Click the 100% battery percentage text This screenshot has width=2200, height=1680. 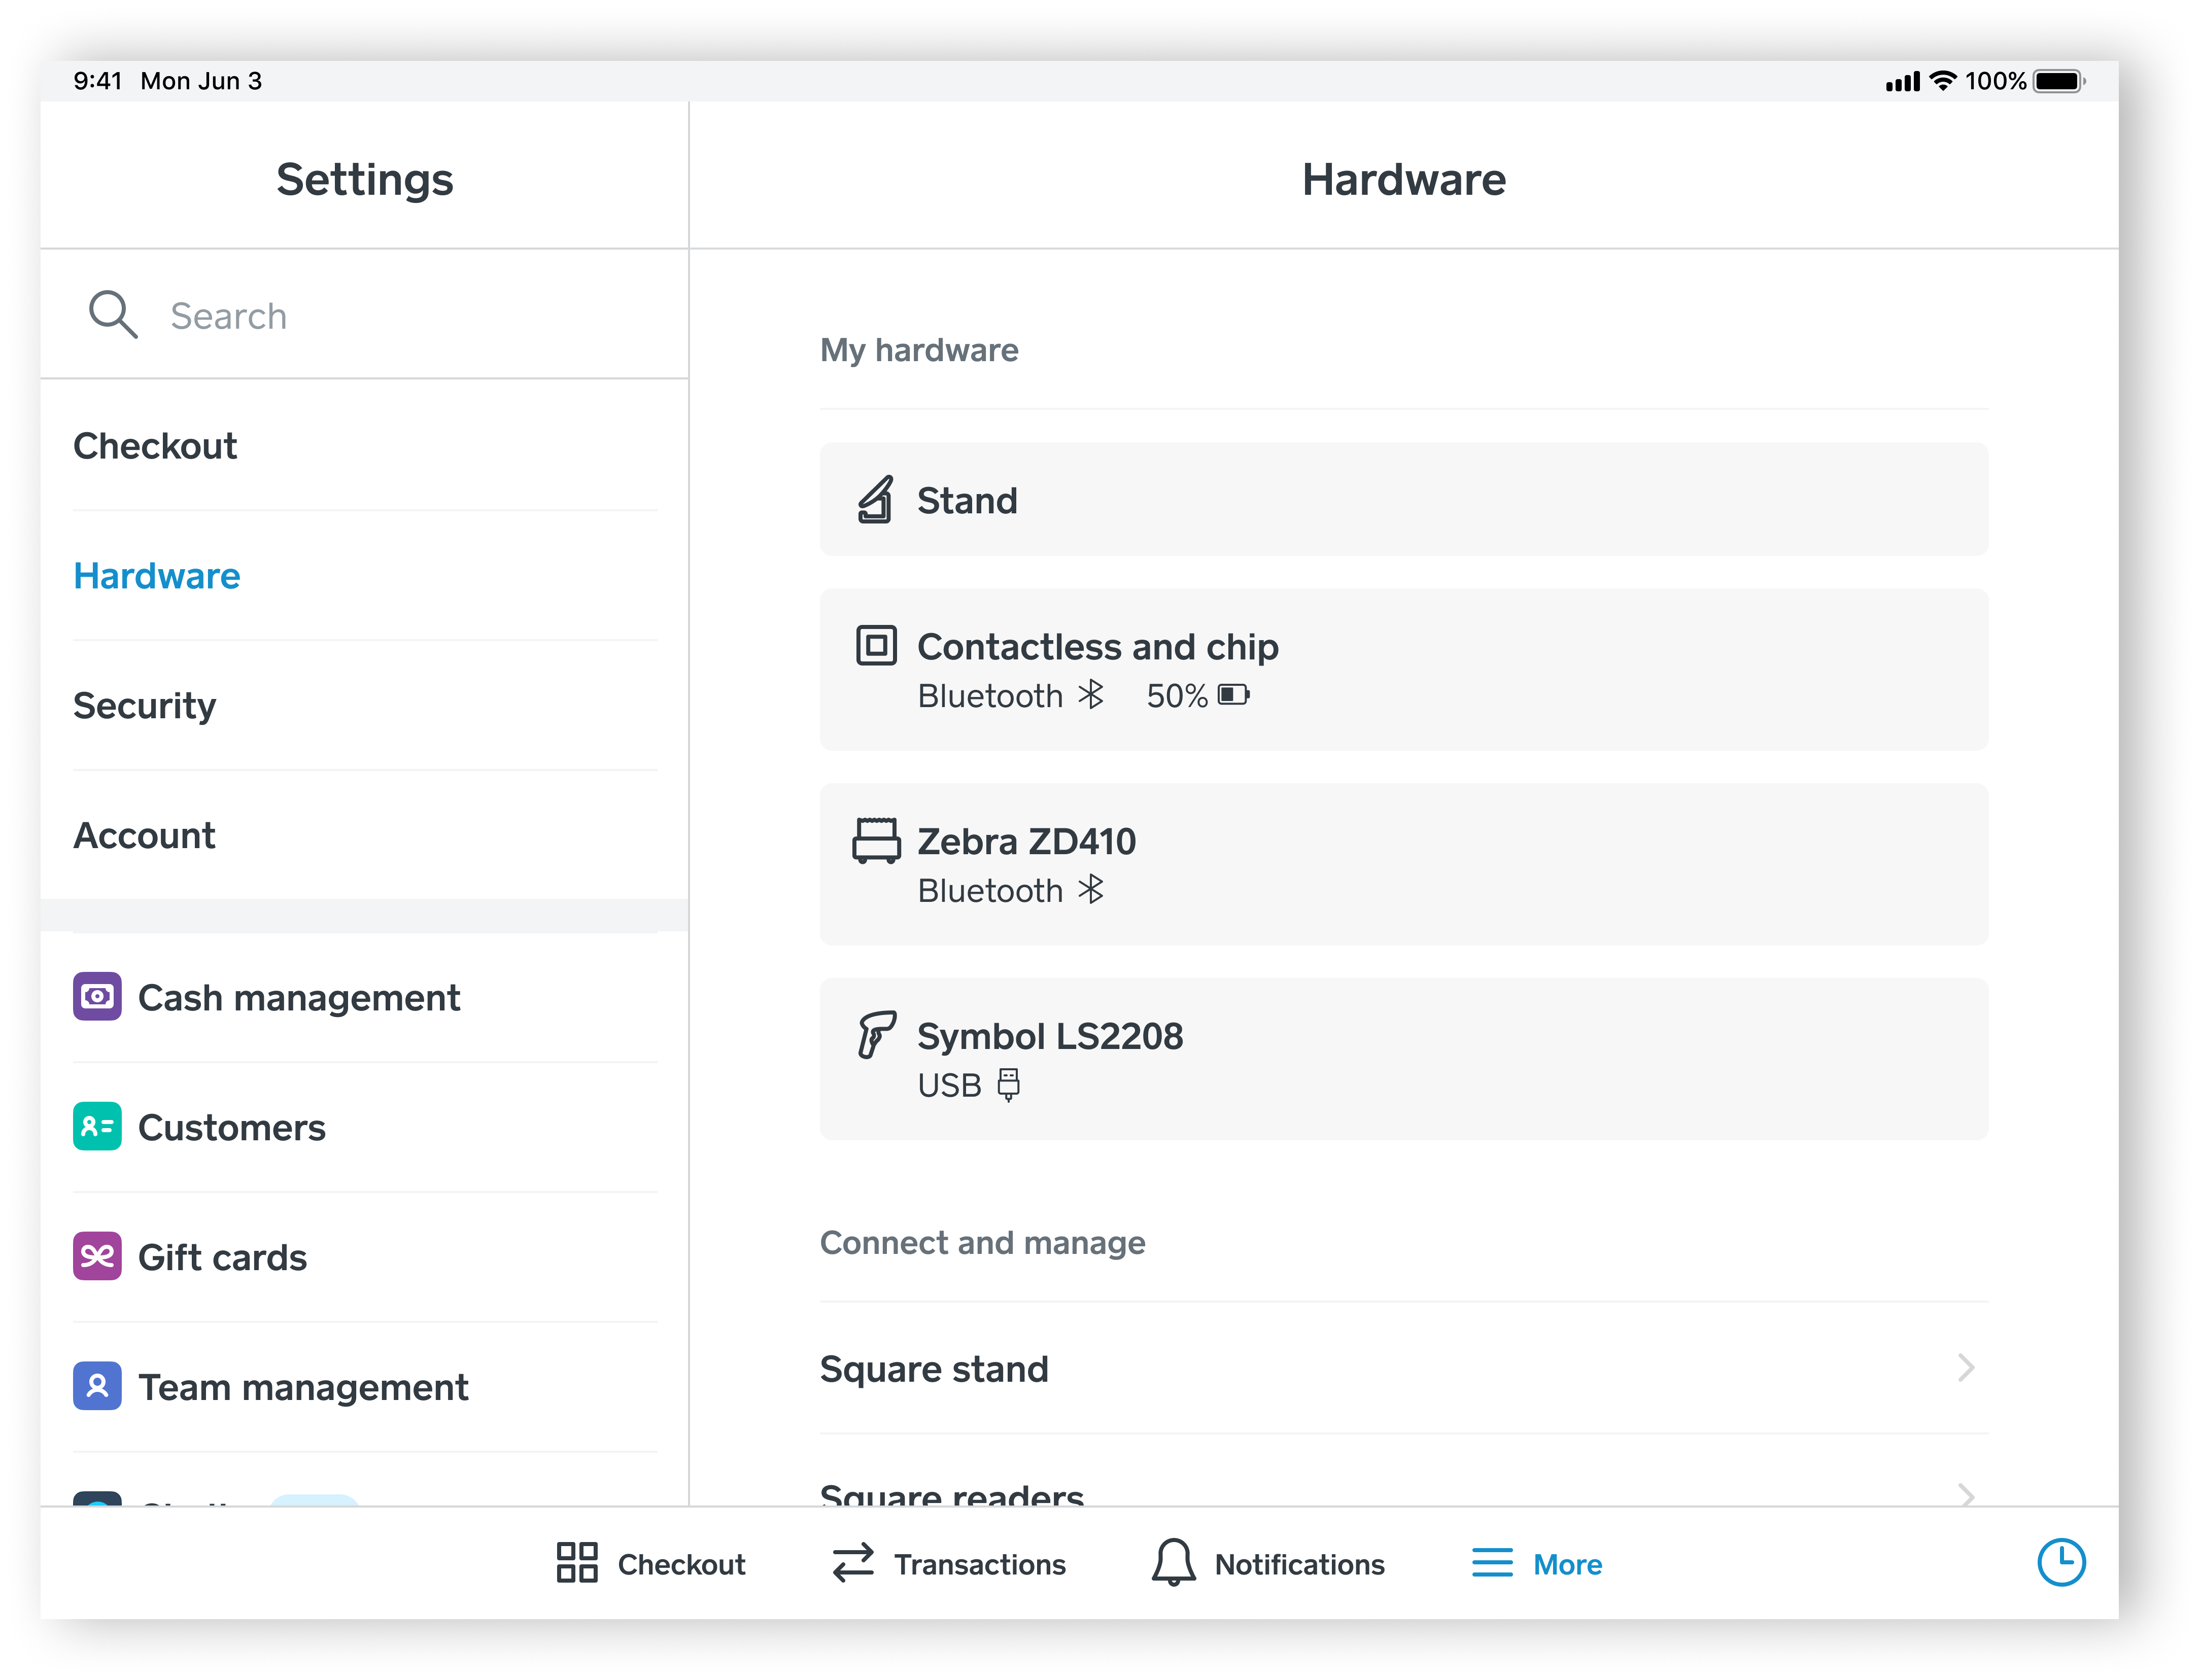coord(1996,81)
